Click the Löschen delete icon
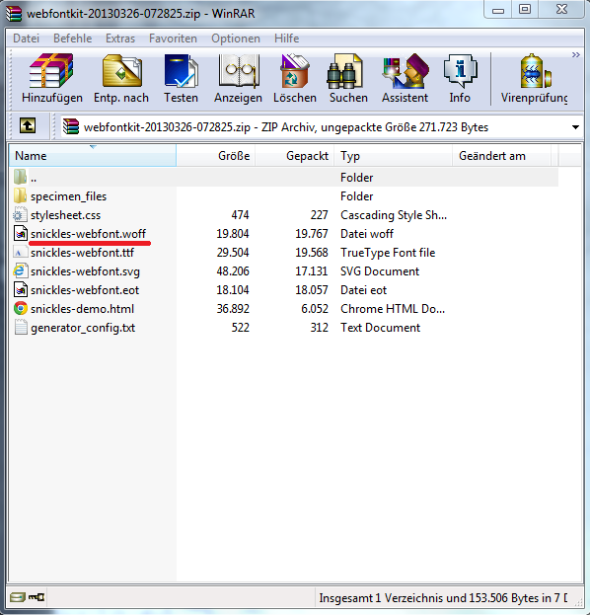590x615 pixels. (x=295, y=71)
